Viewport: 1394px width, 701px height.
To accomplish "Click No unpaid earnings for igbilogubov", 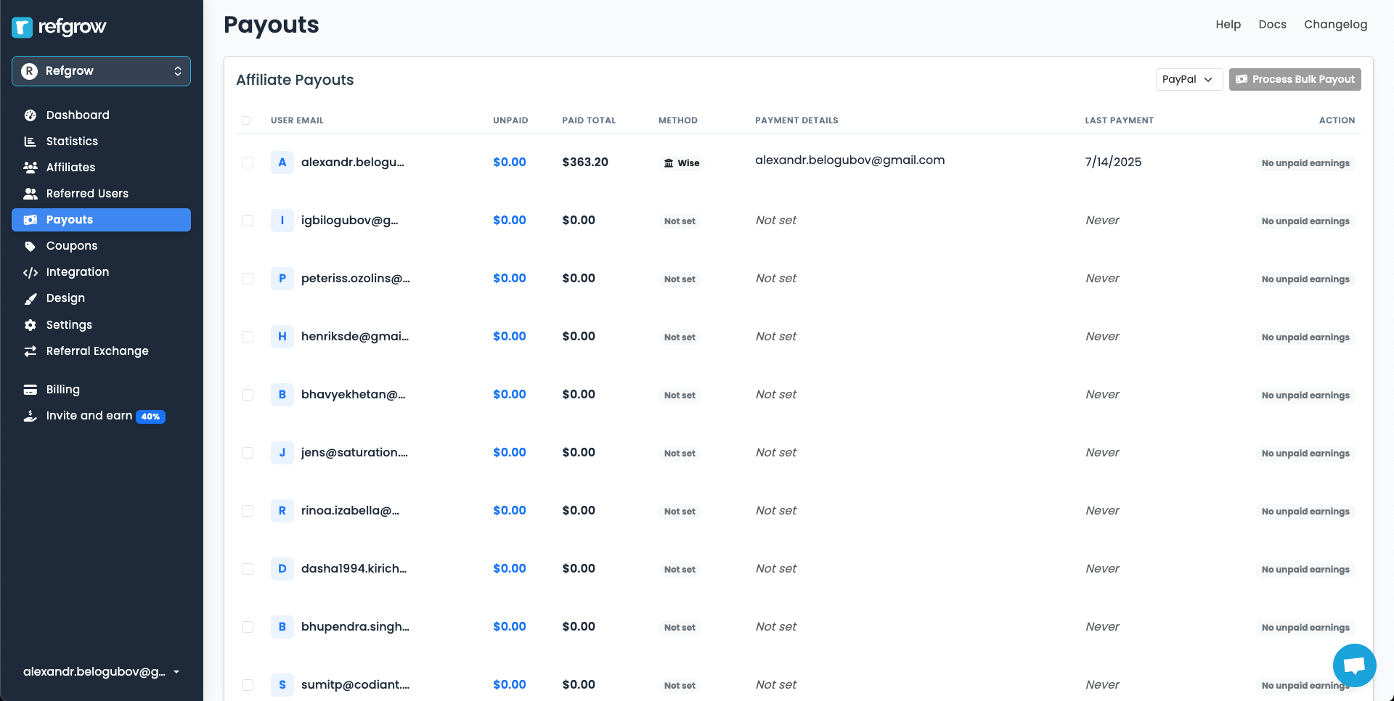I will pos(1305,221).
